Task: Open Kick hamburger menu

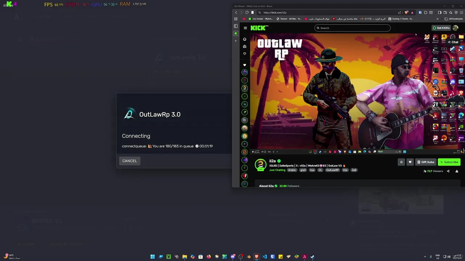Action: click(x=245, y=28)
